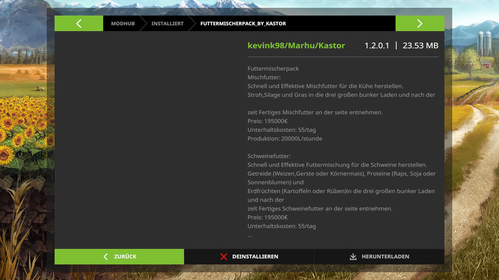The width and height of the screenshot is (499, 280).
Task: Click the red X uninstall icon
Action: click(x=224, y=256)
